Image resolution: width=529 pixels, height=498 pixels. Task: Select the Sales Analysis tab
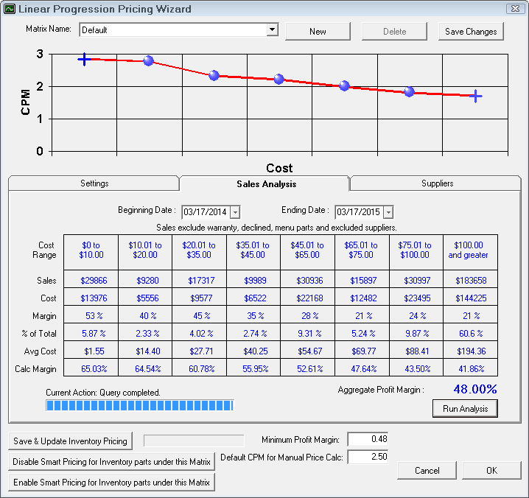pos(266,183)
